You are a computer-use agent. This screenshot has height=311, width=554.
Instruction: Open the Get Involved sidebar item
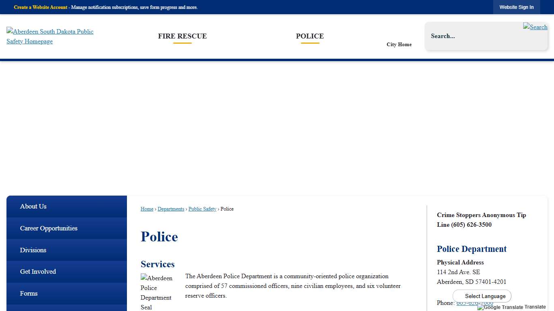pos(38,271)
